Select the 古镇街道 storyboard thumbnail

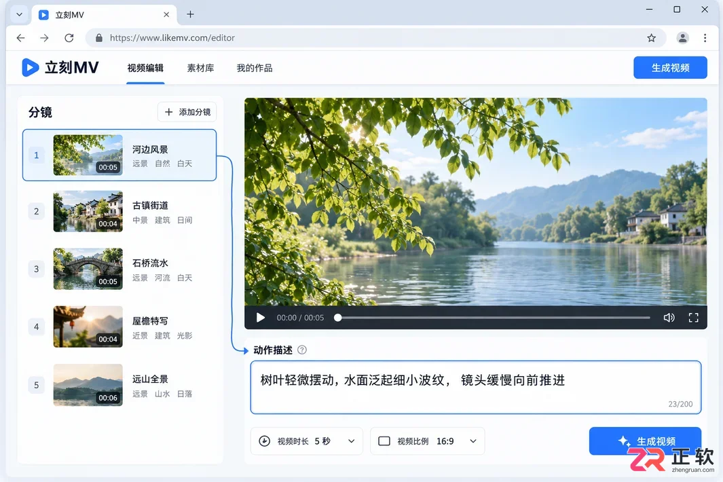[88, 211]
